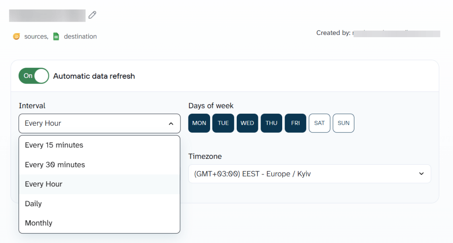Deselect the TUE day button
The height and width of the screenshot is (243, 453).
(x=223, y=123)
